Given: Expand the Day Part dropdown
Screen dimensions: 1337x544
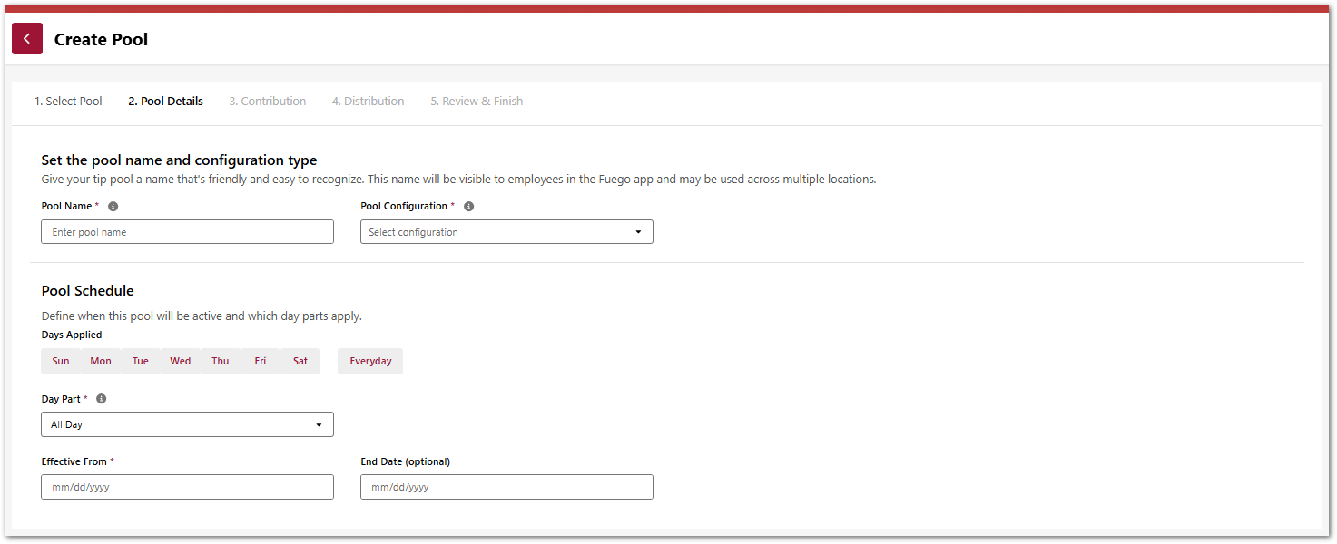Looking at the screenshot, I should coord(187,424).
